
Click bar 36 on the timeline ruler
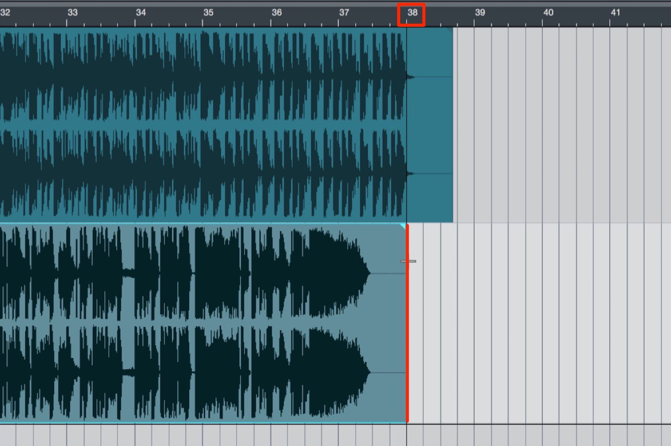click(277, 13)
